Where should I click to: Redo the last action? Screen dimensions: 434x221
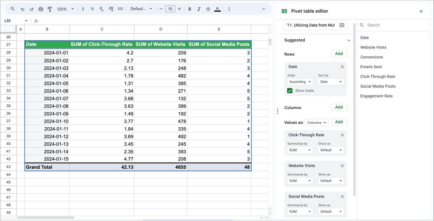click(x=31, y=9)
